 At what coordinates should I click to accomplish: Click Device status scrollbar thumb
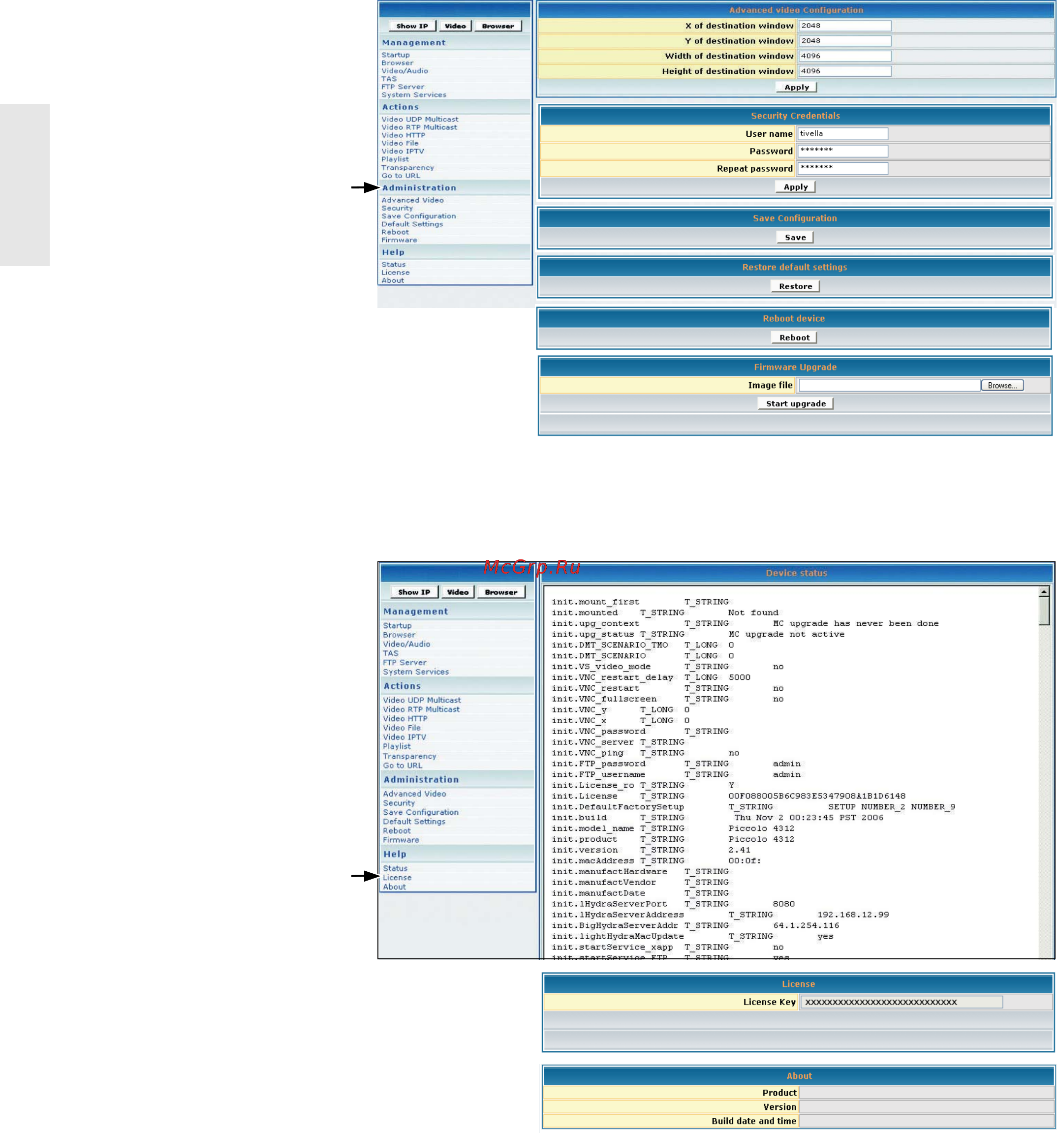click(x=1044, y=612)
